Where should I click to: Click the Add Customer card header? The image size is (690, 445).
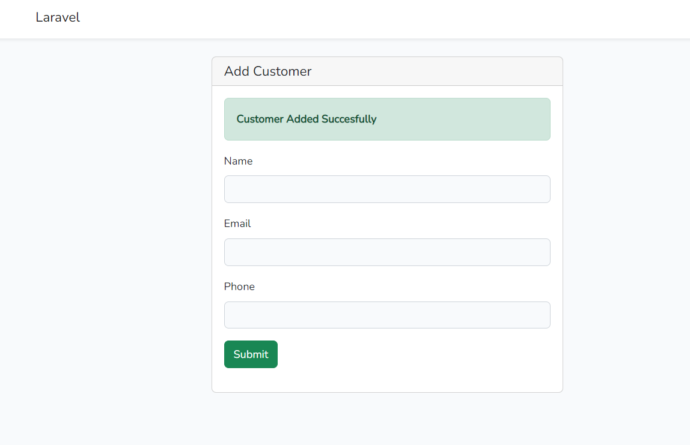click(387, 71)
